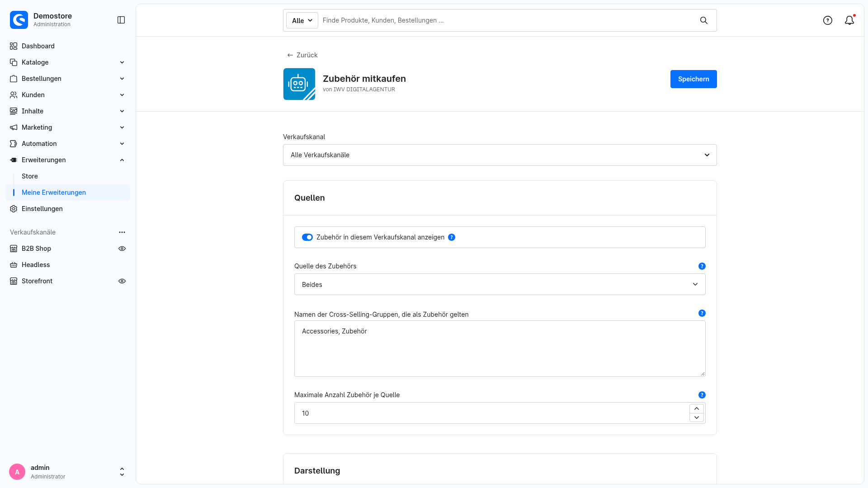This screenshot has height=488, width=868.
Task: Collapse the Erweiterungen menu chevron
Action: (122, 160)
